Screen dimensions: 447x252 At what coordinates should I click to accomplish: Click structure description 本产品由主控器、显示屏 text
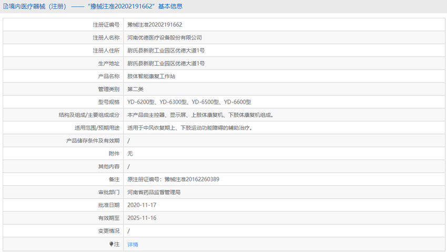200,115
